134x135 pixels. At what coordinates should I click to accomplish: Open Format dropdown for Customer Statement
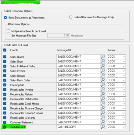(116, 122)
